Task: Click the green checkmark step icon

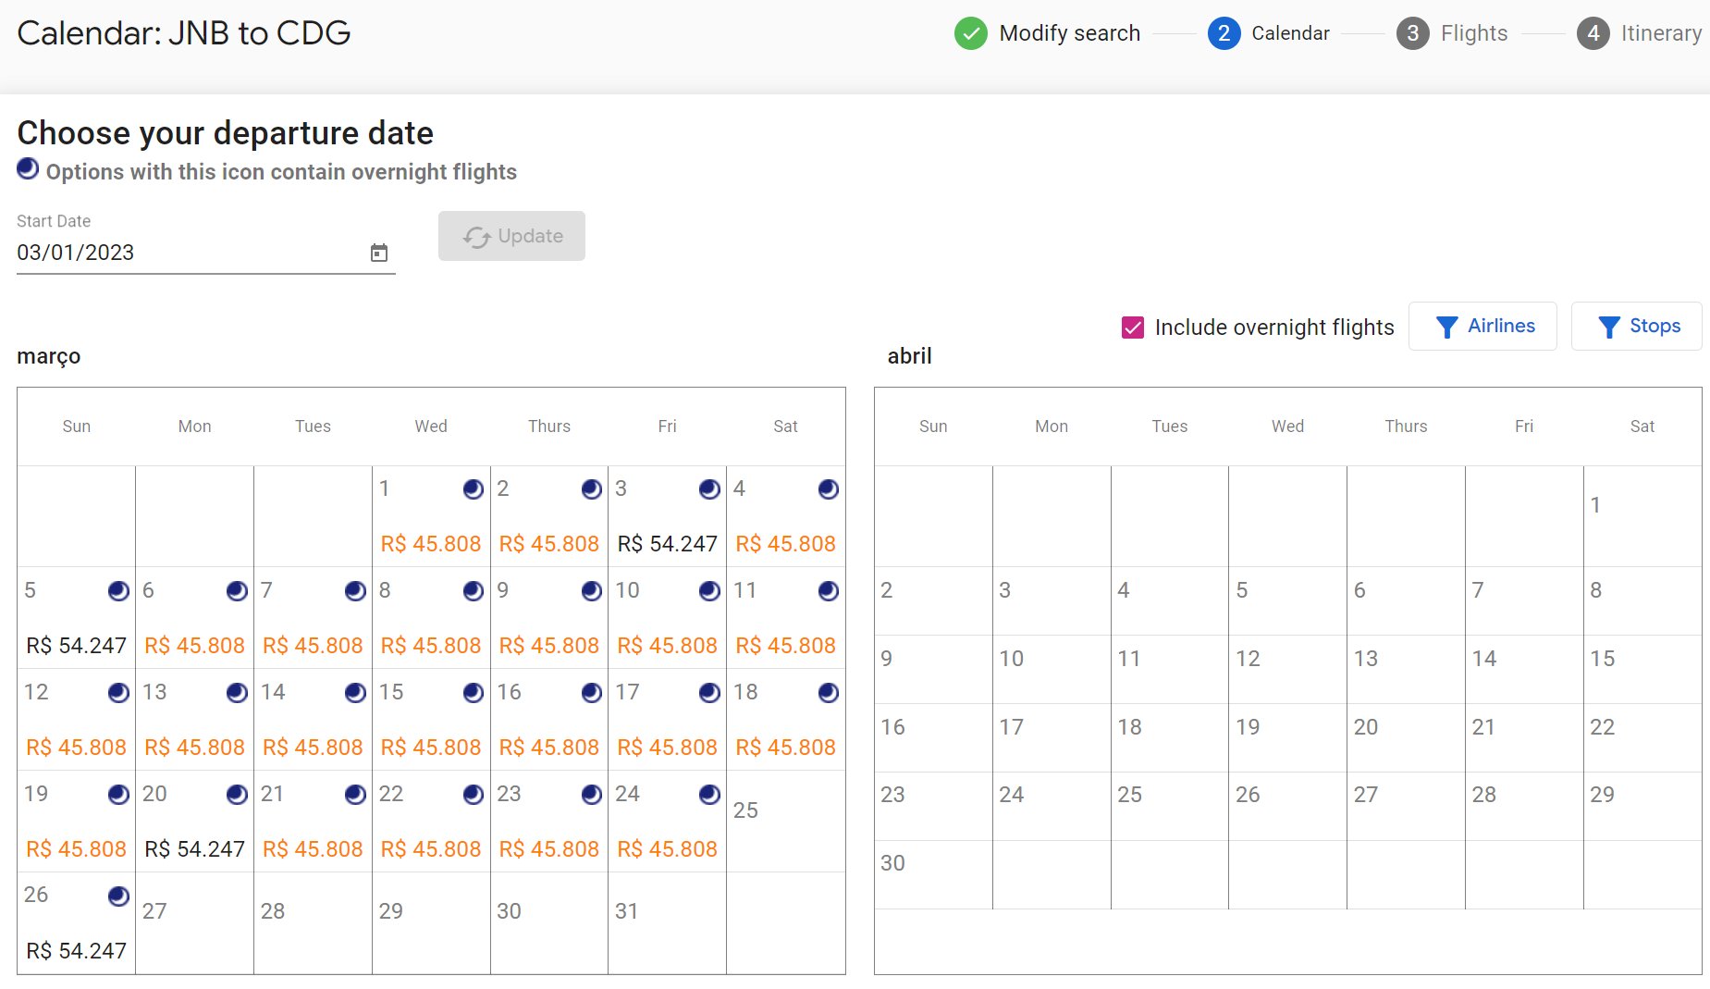Action: click(x=971, y=33)
